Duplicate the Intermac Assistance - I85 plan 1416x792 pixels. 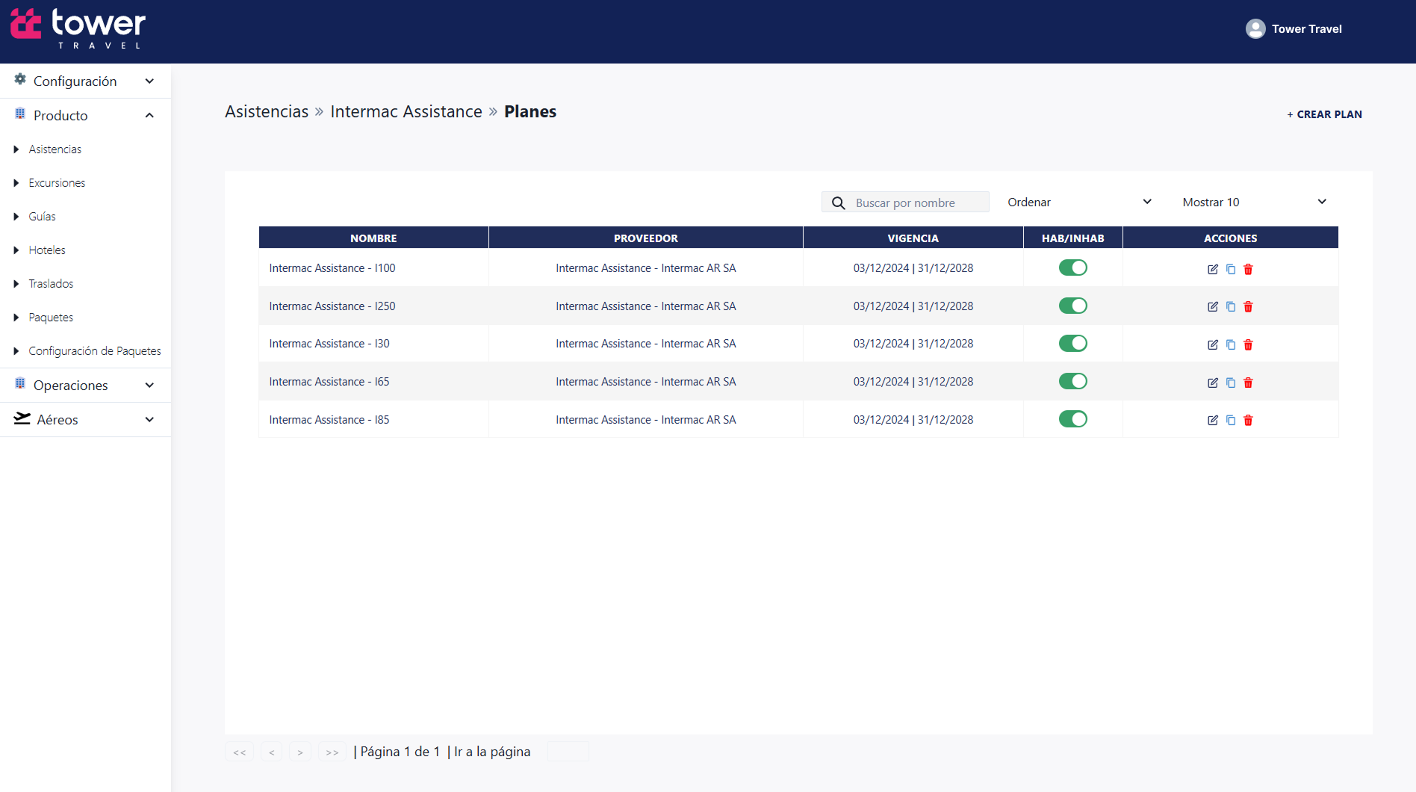[1230, 420]
